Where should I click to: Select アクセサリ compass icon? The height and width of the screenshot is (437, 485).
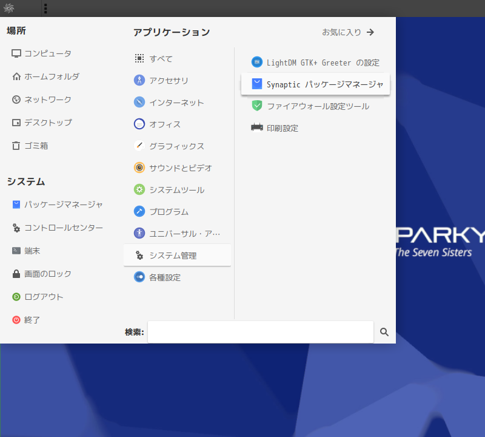(x=139, y=80)
